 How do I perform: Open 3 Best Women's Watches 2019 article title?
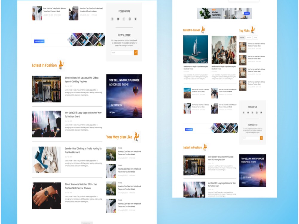[x=81, y=186]
